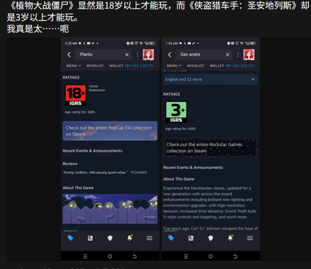Open Steam Guard shield on right phone

tap(210, 238)
